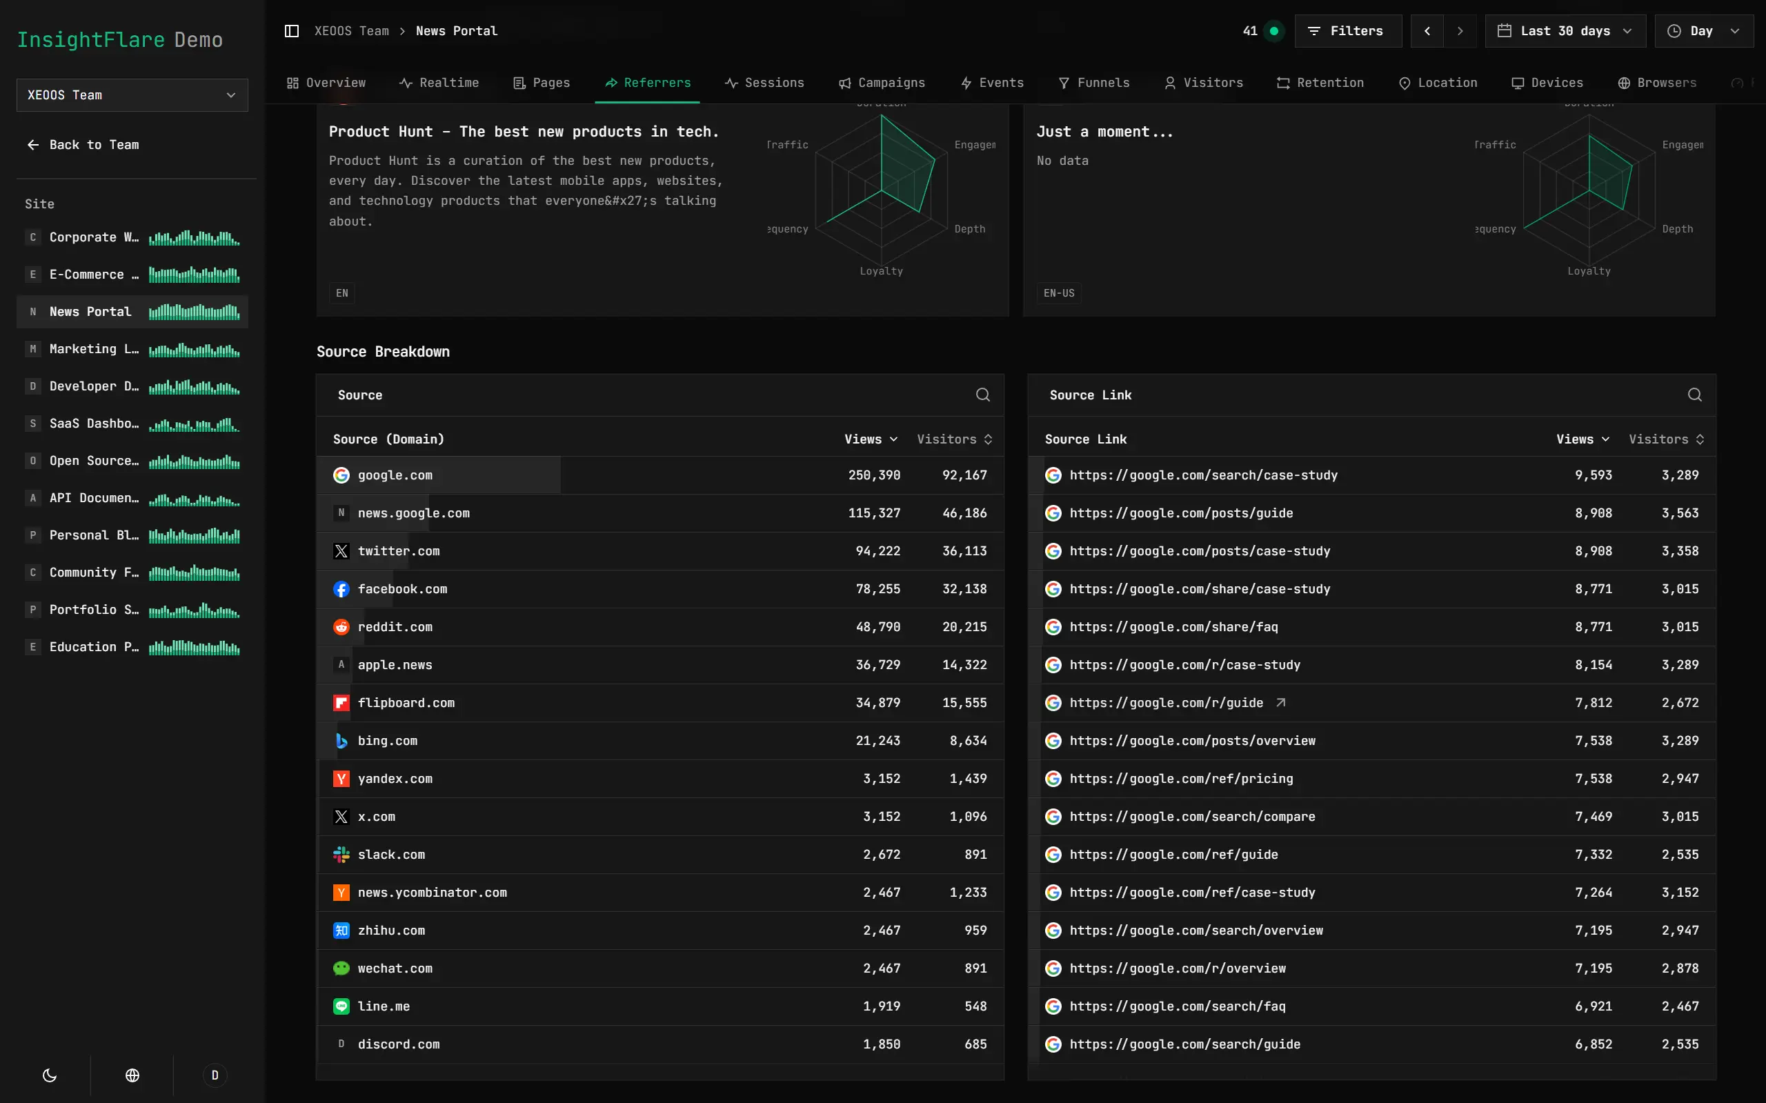Click the search icon in Source panel

[x=982, y=395]
